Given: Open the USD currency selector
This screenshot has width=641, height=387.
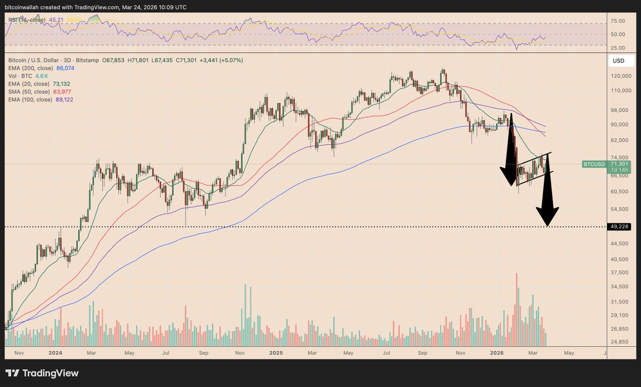Looking at the screenshot, I should click(619, 61).
